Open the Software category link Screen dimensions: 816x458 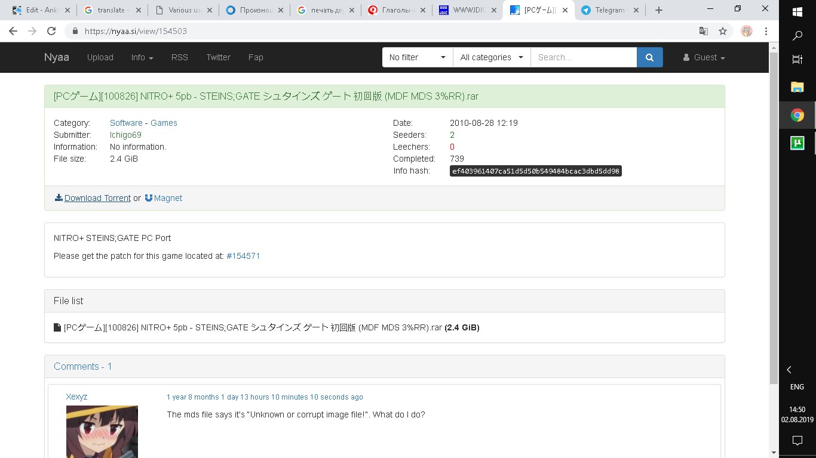click(126, 123)
